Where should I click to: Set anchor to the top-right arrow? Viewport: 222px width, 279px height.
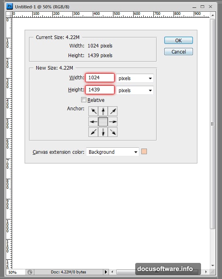point(113,111)
